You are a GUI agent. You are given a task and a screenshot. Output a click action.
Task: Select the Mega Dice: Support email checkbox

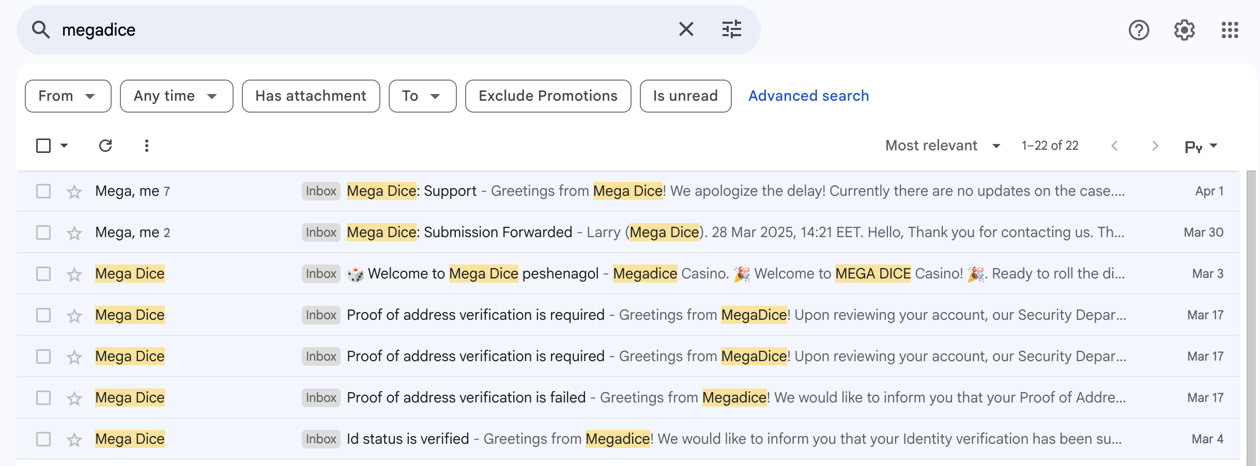pyautogui.click(x=43, y=191)
